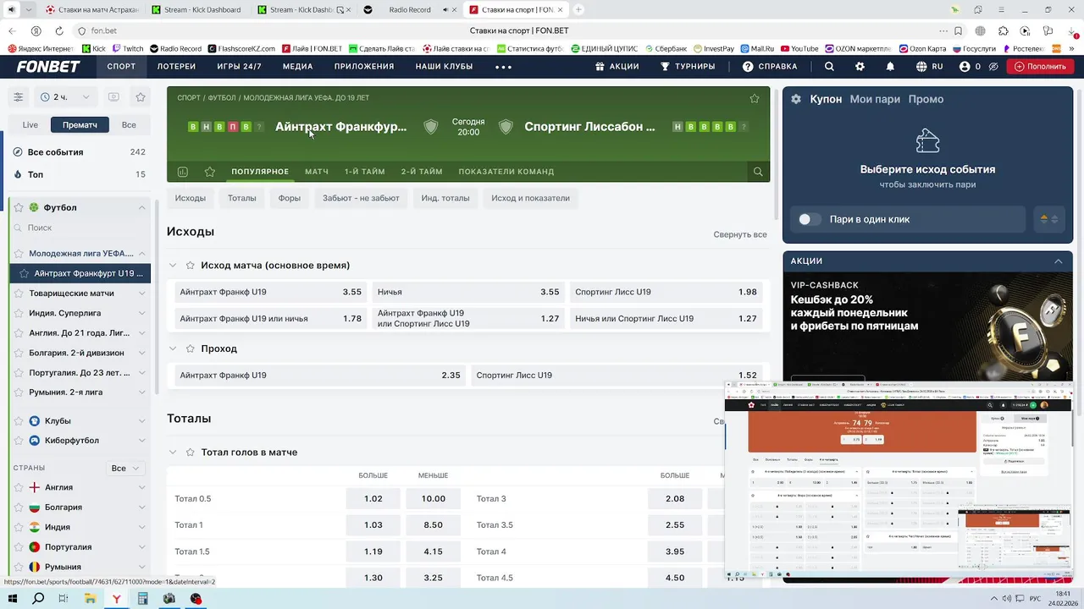
Task: Click Пополнить deposit button
Action: coord(1040,66)
